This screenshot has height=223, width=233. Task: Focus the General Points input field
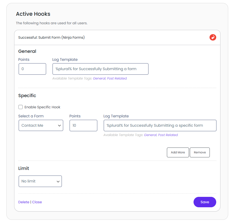tap(32, 69)
